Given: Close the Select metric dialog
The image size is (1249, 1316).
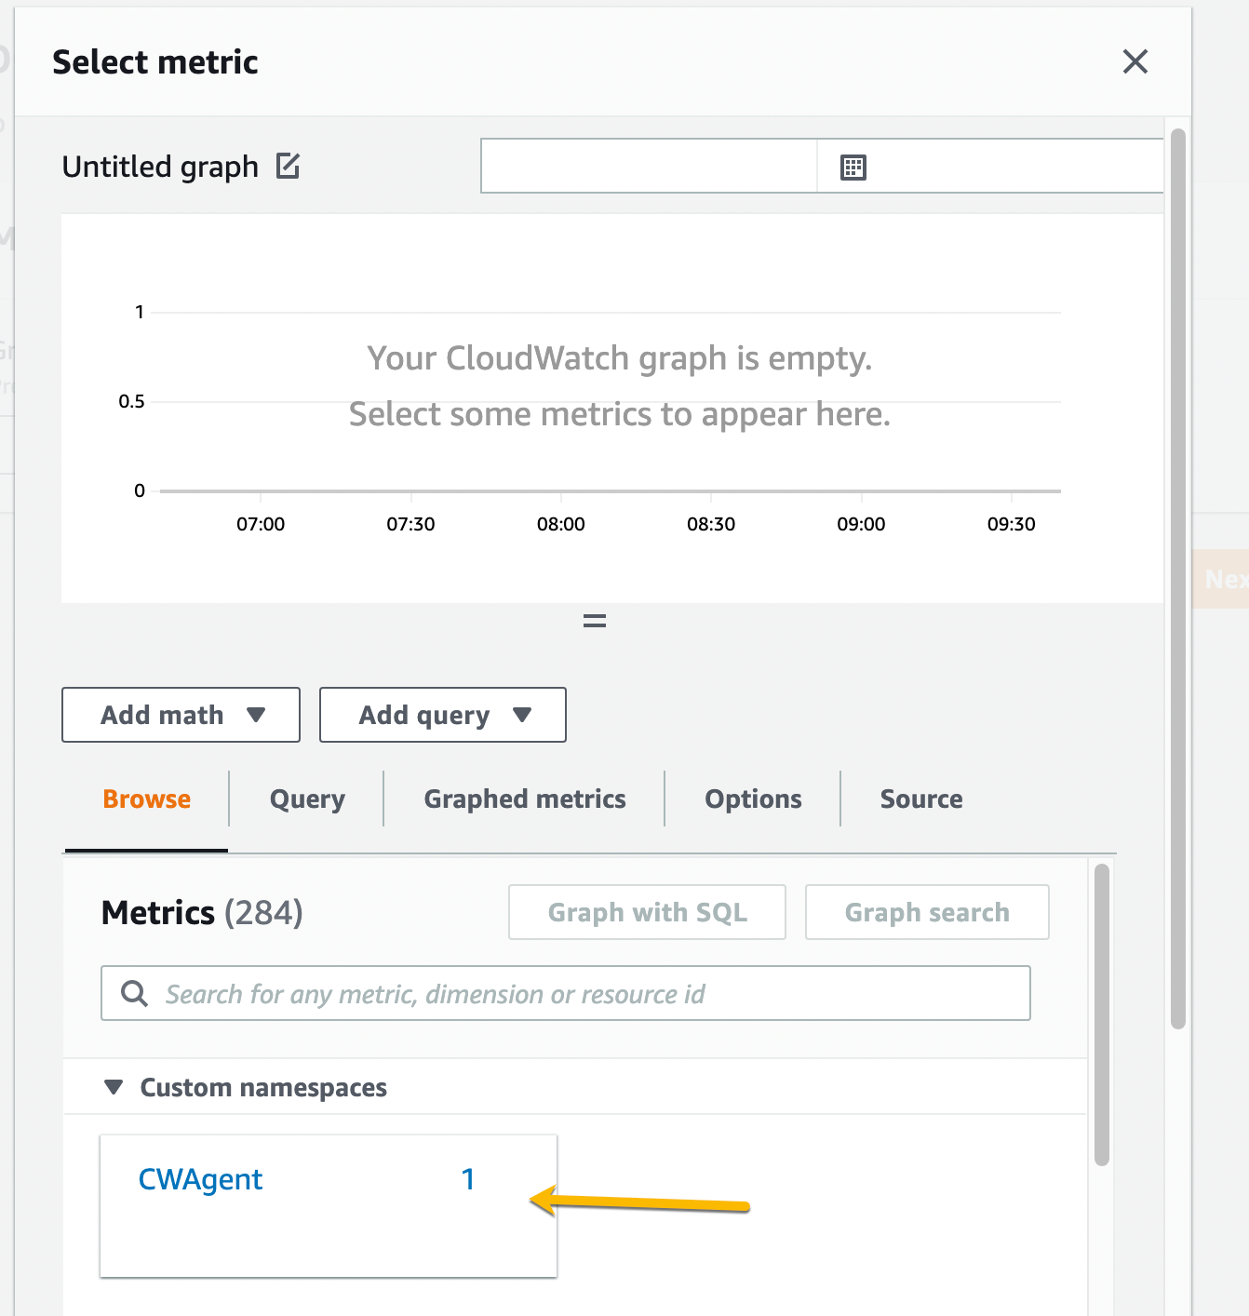Looking at the screenshot, I should [1135, 61].
